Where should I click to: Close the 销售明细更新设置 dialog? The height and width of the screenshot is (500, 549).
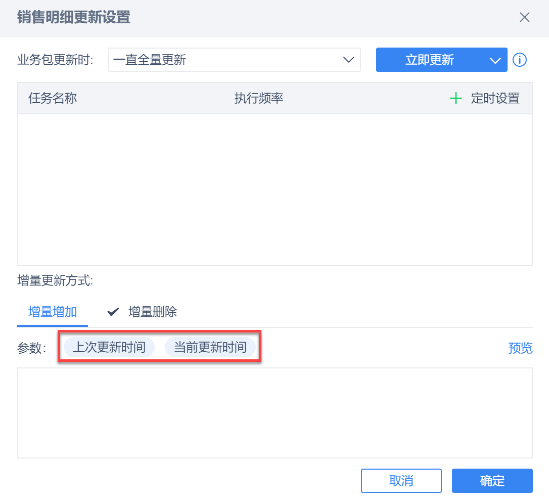pyautogui.click(x=524, y=17)
